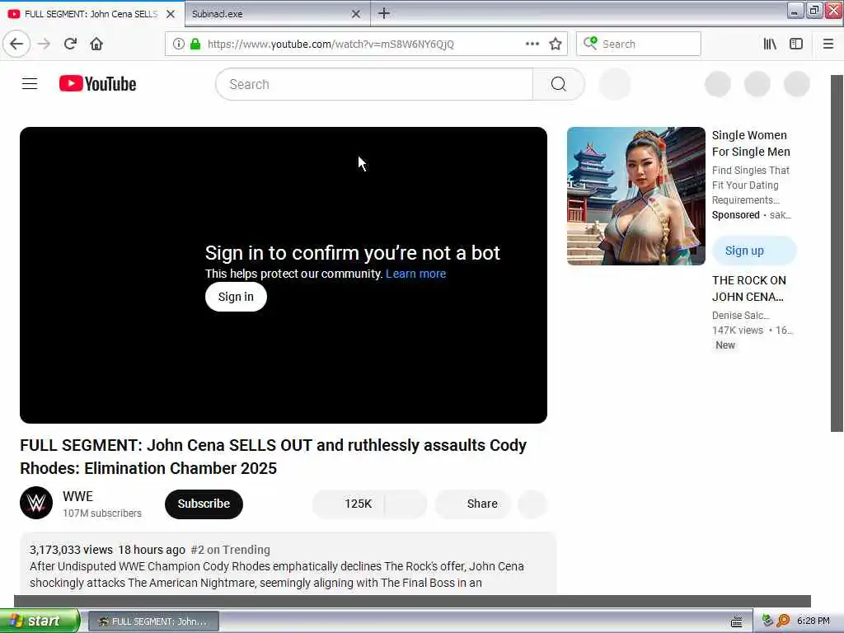
Task: Open the Firefox Library icon
Action: [770, 45]
